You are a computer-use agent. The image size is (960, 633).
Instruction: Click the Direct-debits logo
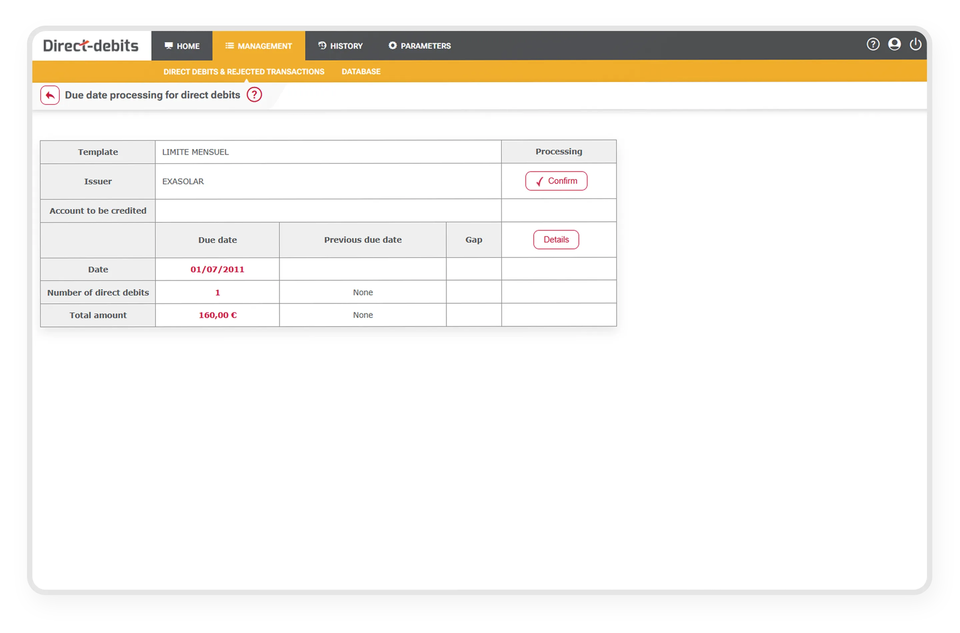[x=91, y=46]
